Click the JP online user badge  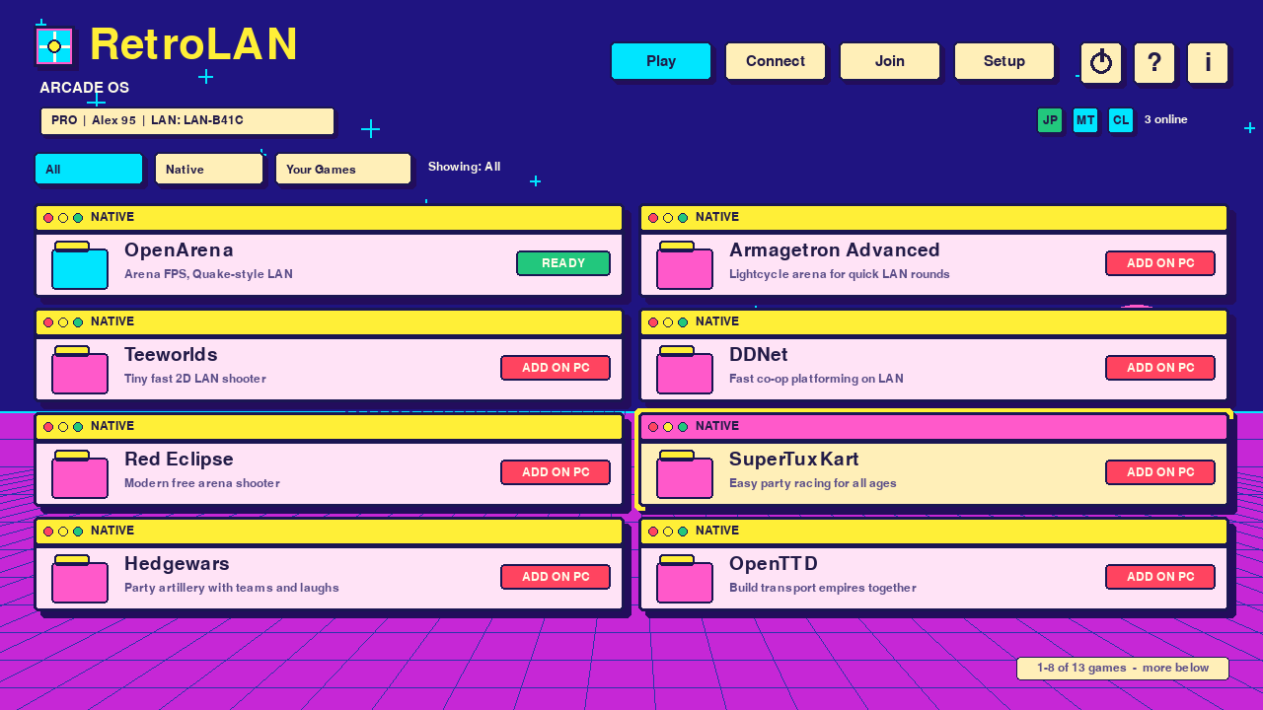[1050, 120]
